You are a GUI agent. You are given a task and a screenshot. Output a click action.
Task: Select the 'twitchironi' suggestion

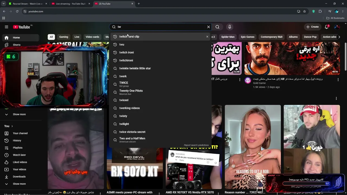(160, 60)
